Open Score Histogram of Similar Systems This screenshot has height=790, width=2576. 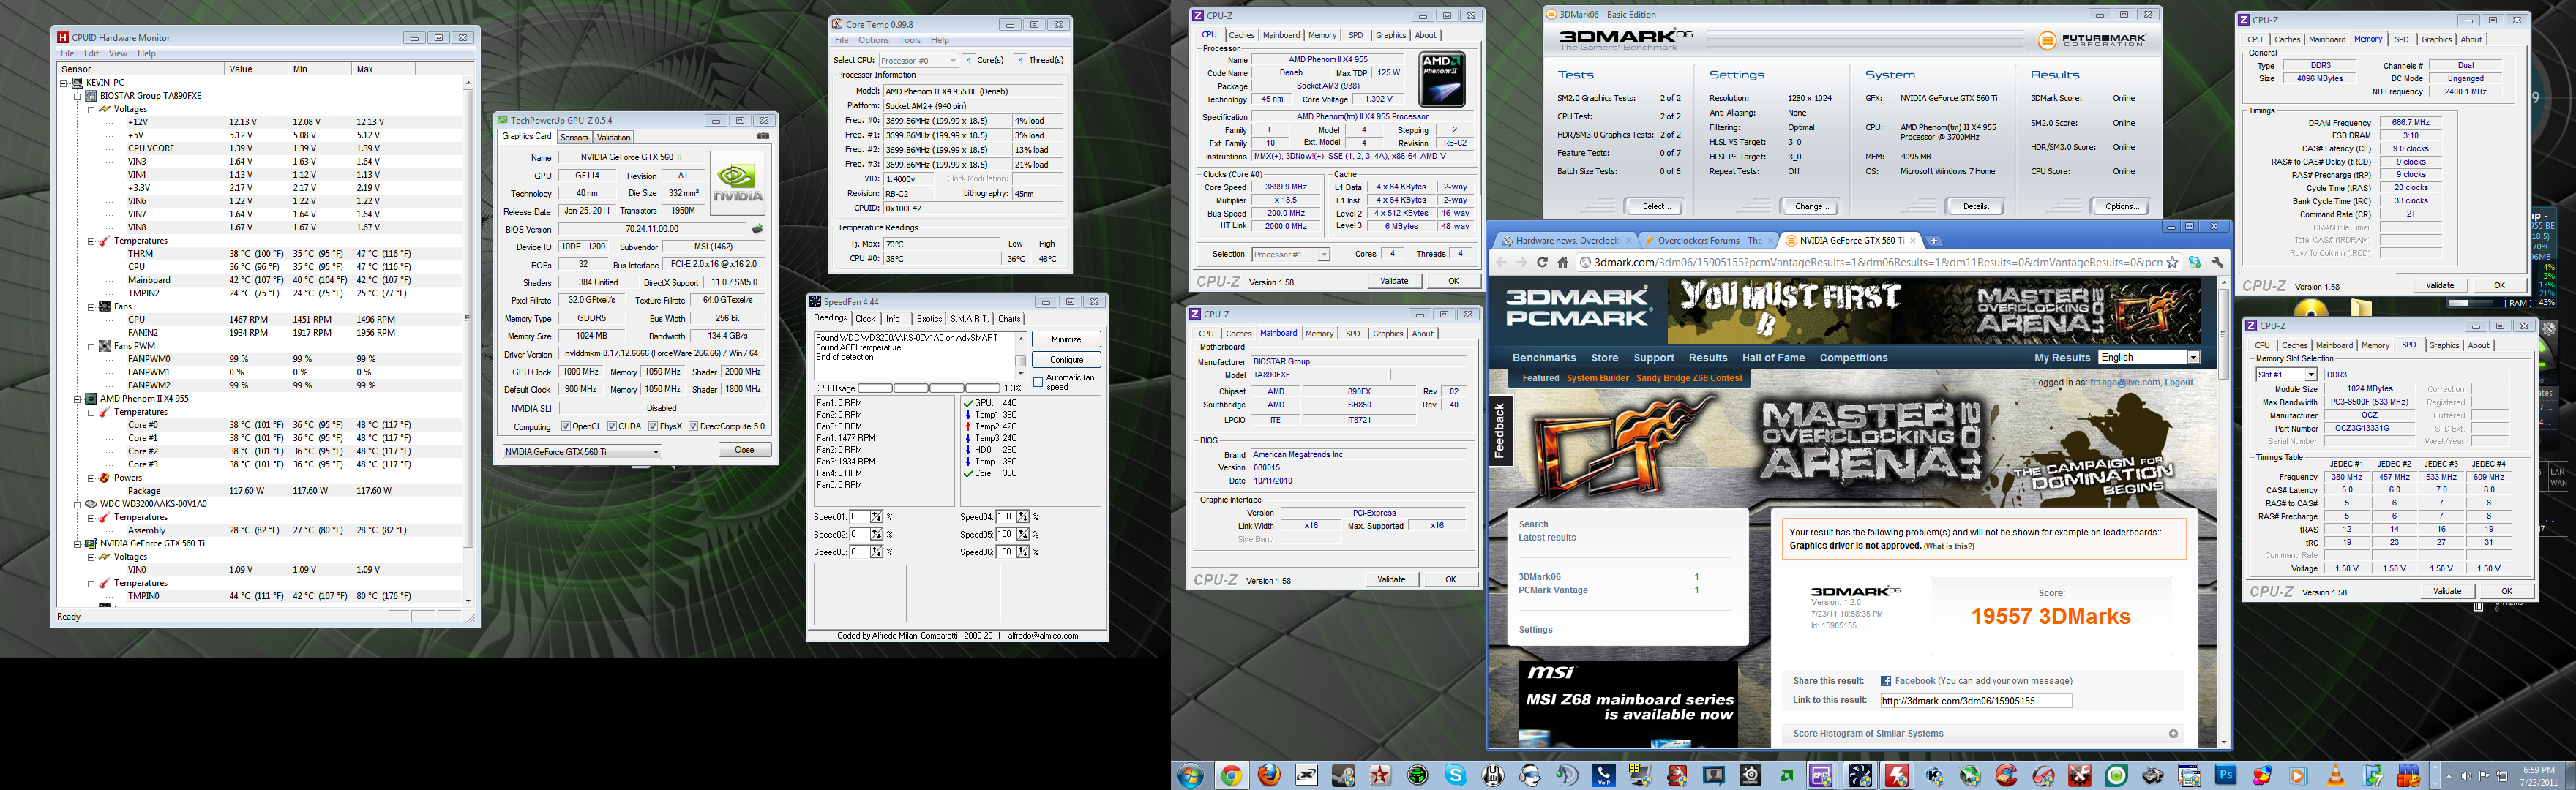[x=1868, y=734]
